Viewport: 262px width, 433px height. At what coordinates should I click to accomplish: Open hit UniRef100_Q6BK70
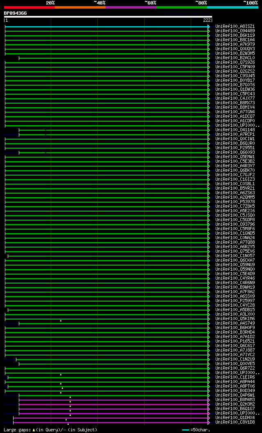coord(235,170)
